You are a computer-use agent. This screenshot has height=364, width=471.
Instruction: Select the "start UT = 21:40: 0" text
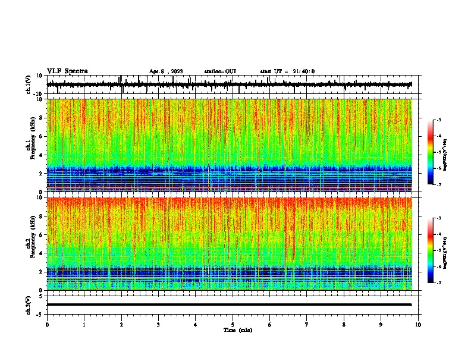287,71
